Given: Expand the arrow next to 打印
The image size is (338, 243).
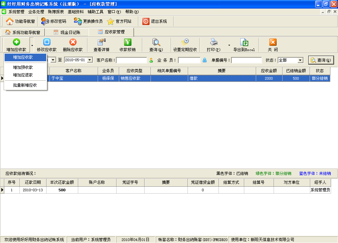Looking at the screenshot, I should pos(229,45).
